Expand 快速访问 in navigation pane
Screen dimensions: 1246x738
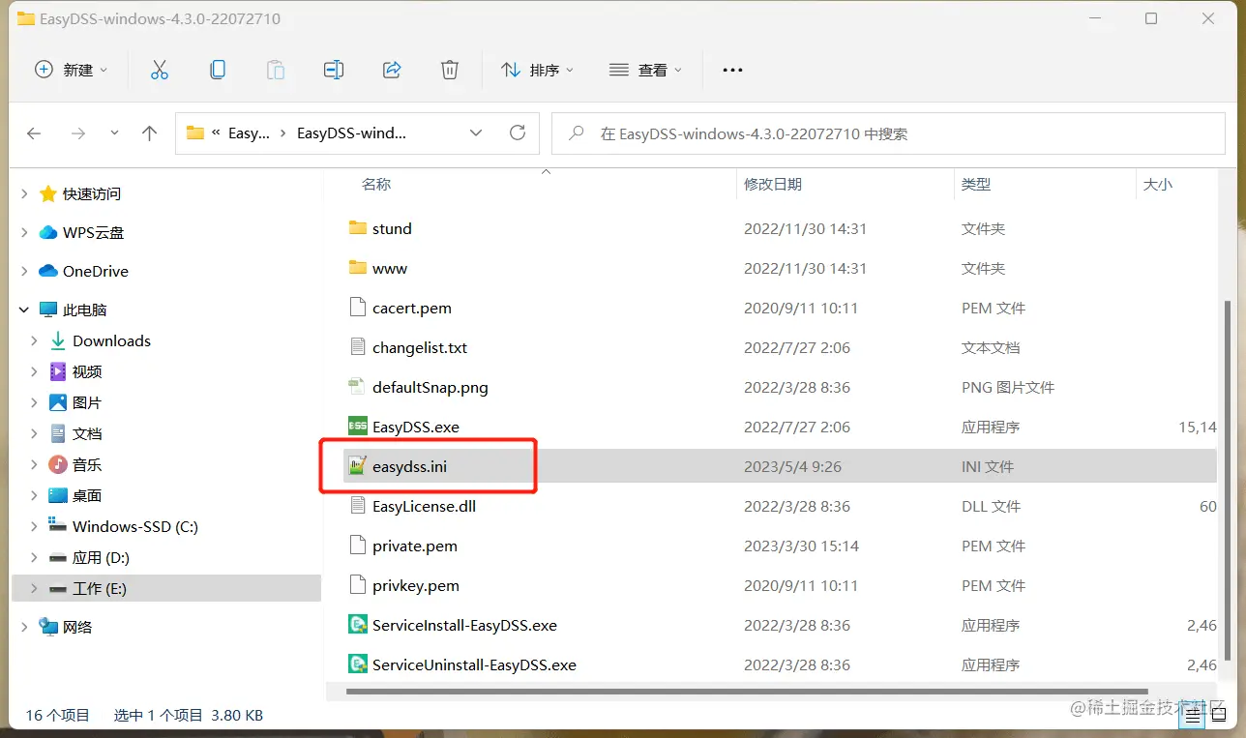tap(25, 193)
